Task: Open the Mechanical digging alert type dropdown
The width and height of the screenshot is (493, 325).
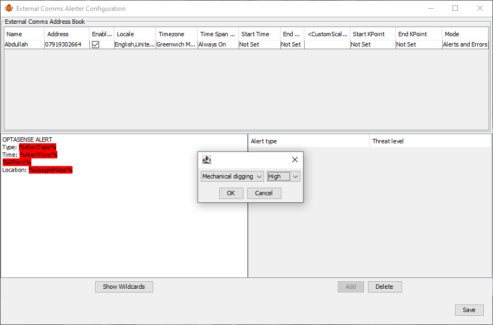Action: tap(232, 176)
